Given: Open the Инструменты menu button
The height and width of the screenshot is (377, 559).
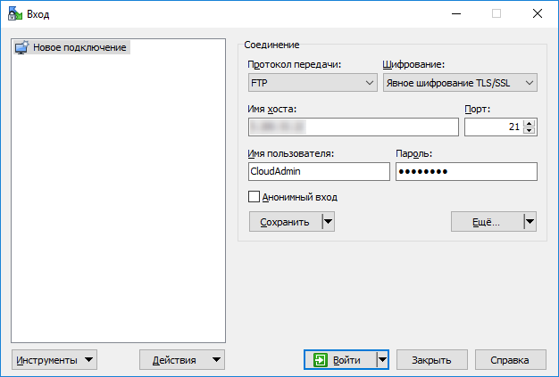Looking at the screenshot, I should point(54,360).
